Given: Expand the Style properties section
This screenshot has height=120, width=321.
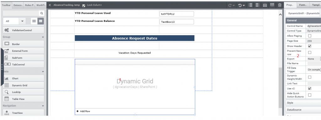Looking at the screenshot, I should 303,103.
